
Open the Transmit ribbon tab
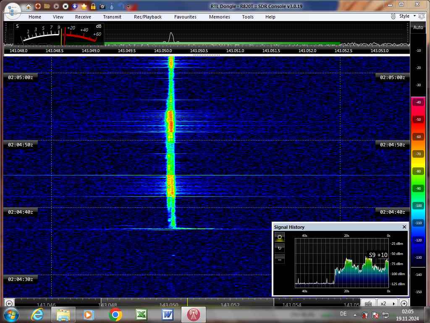112,17
